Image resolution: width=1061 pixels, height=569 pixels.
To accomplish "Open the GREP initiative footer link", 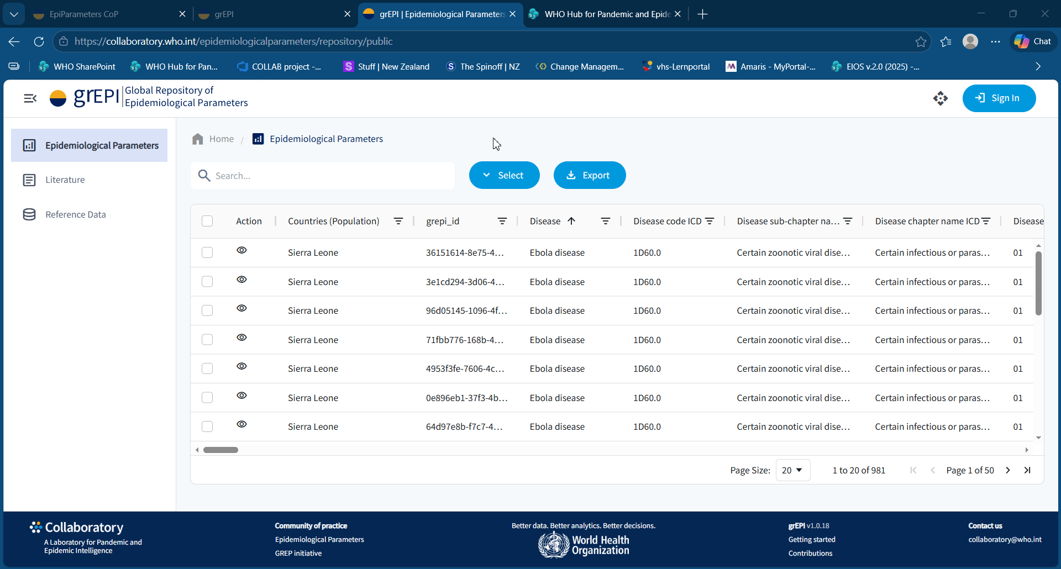I will pos(298,553).
